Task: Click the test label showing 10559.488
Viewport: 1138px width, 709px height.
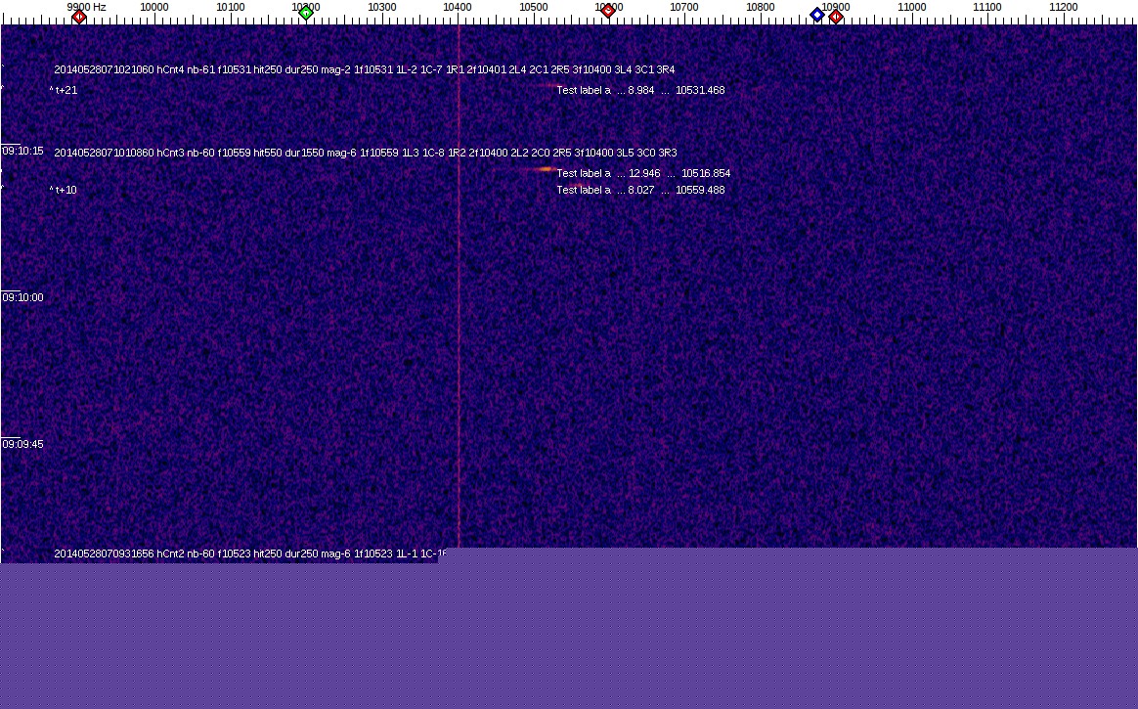Action: click(640, 191)
